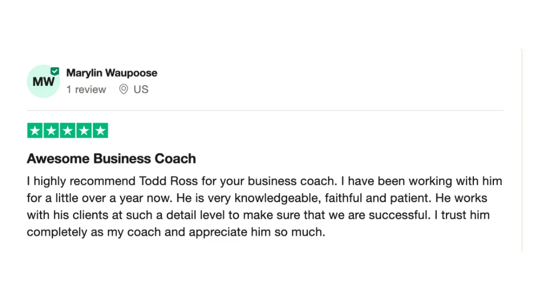Screen dimensions: 534x300
Task: Select the third green star
Action: click(x=68, y=131)
